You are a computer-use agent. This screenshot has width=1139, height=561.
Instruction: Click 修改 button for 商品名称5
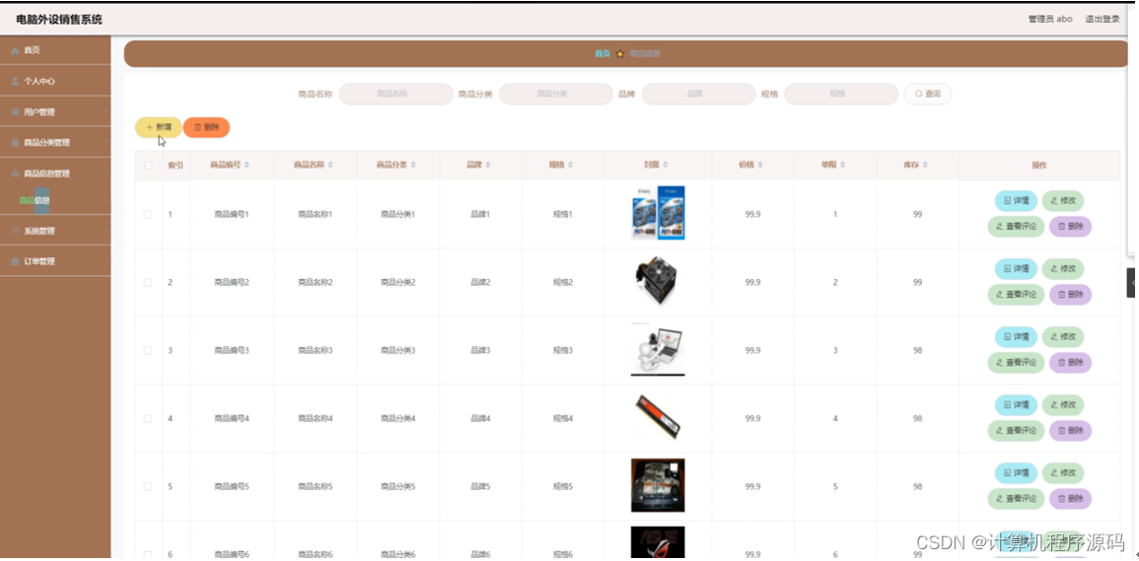click(1063, 473)
